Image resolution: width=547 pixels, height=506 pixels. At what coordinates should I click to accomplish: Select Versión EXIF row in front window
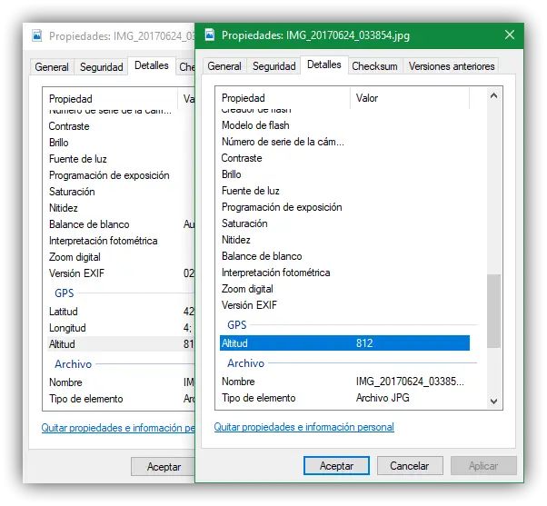pos(344,305)
